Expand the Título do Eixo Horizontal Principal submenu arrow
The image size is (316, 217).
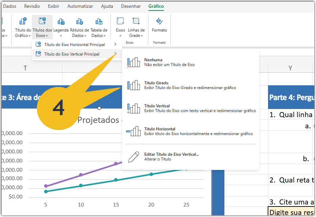coord(116,44)
